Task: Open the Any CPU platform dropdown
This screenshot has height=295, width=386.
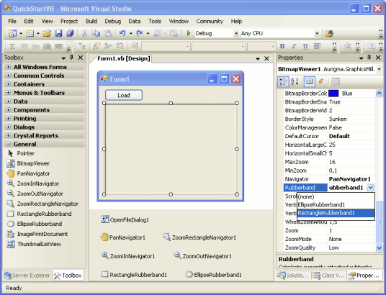Action: [317, 33]
